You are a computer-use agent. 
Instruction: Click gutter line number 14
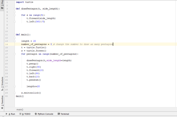pos(7,44)
